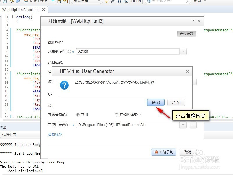Viewport: 233px width, 175px height.
Task: Click the search magnifier icon in toolbar
Action: (x=188, y=1)
